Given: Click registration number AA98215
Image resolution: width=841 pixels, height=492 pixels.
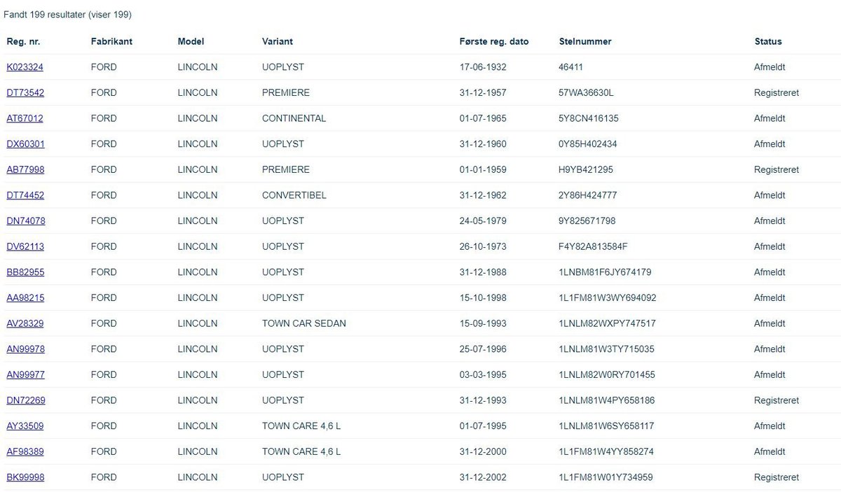Looking at the screenshot, I should click(25, 298).
